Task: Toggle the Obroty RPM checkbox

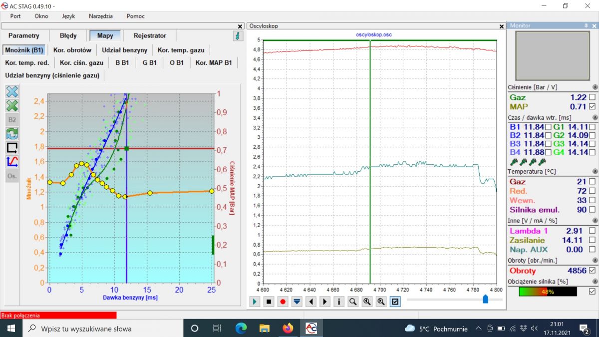Action: pos(592,271)
